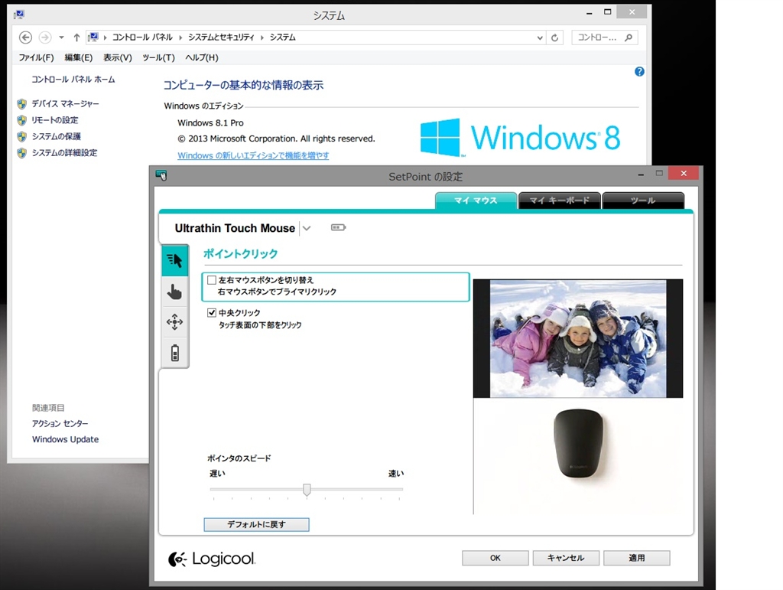Open the hand gesture settings icon in SetPoint
The image size is (783, 590).
pos(175,292)
